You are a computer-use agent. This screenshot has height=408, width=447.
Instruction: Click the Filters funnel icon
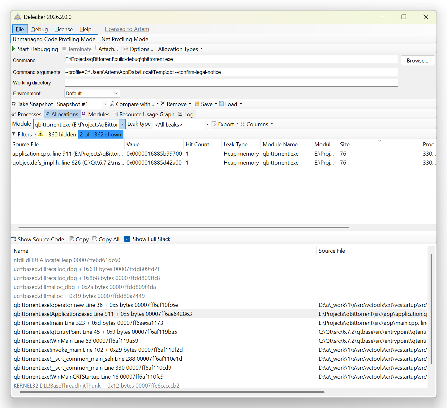tap(14, 134)
